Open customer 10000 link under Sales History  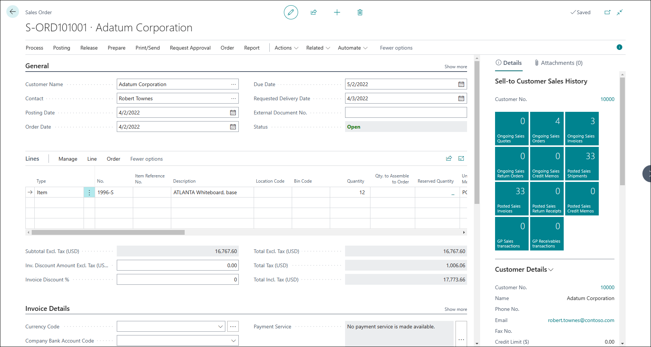(607, 99)
